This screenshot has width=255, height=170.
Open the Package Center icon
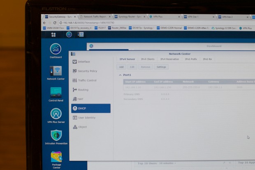click(56, 158)
